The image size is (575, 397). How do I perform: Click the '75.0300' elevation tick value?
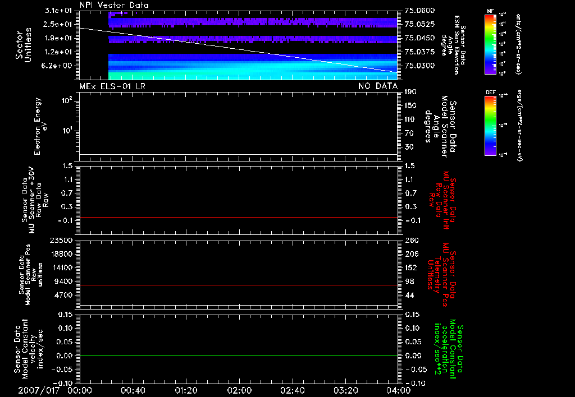[x=419, y=66]
